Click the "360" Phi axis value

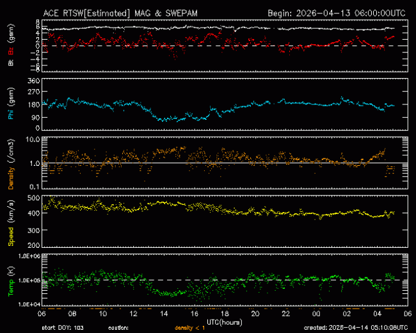point(34,81)
